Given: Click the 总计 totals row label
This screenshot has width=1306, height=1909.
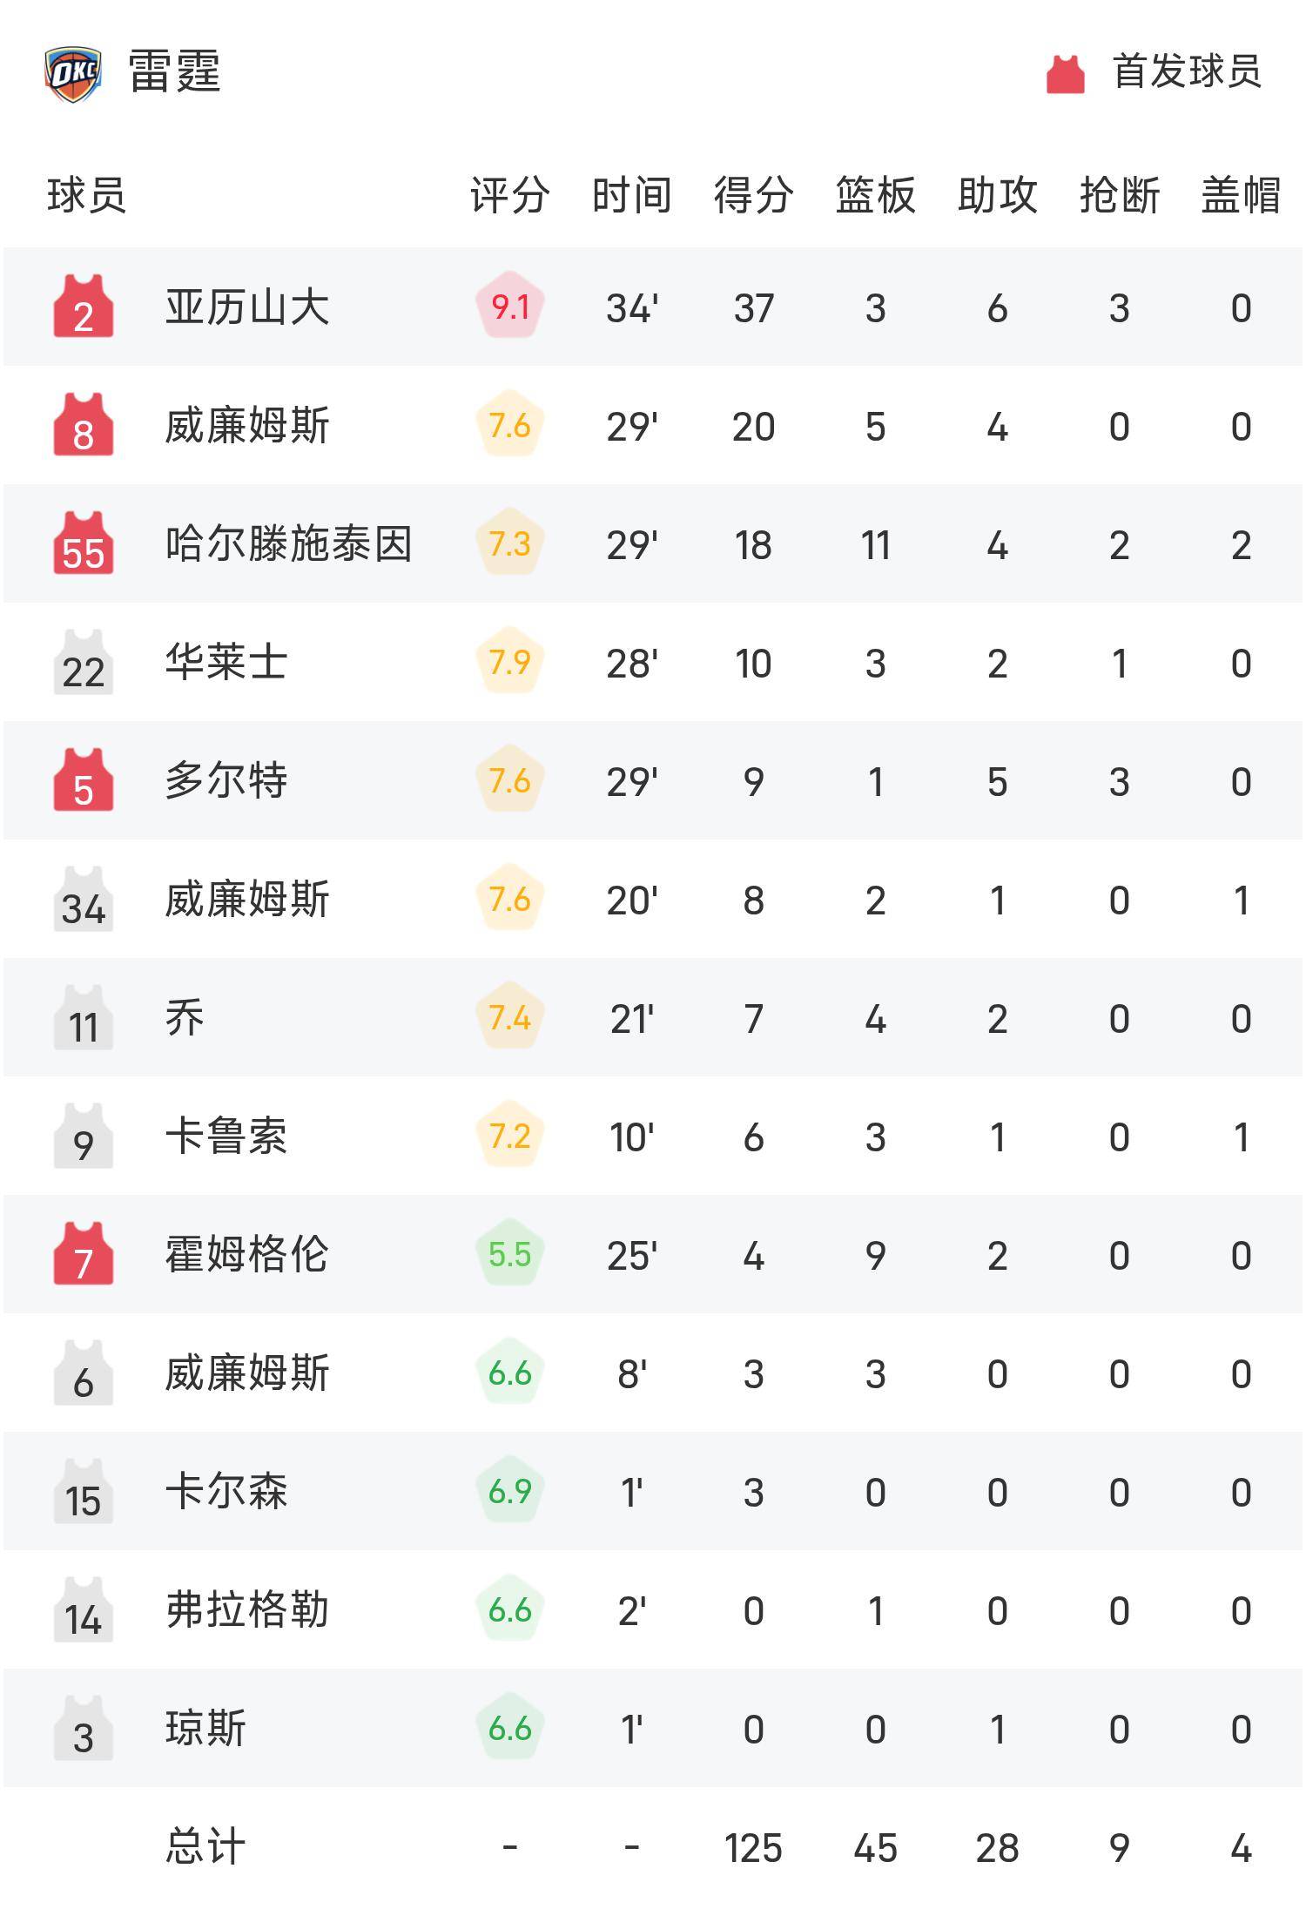Looking at the screenshot, I should coord(205,1846).
